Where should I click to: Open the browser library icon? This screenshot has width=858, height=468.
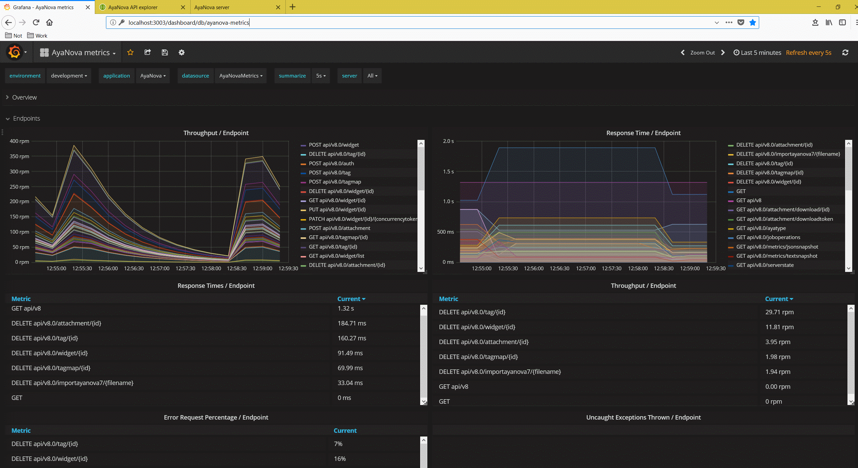click(x=829, y=22)
